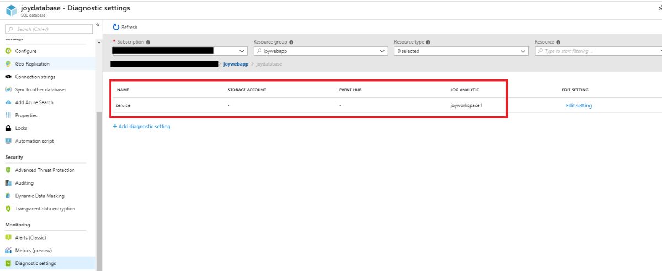Open Add Azure Search menu item
This screenshot has width=662, height=271.
coord(47,102)
